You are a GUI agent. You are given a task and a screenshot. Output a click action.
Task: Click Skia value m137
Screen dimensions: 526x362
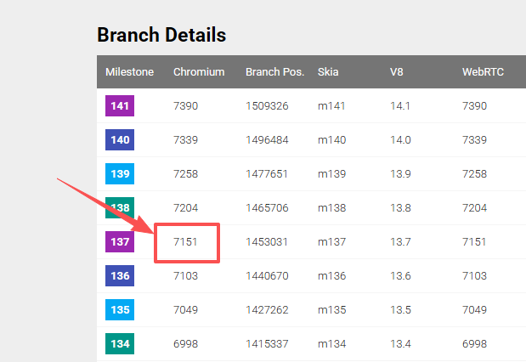click(331, 242)
